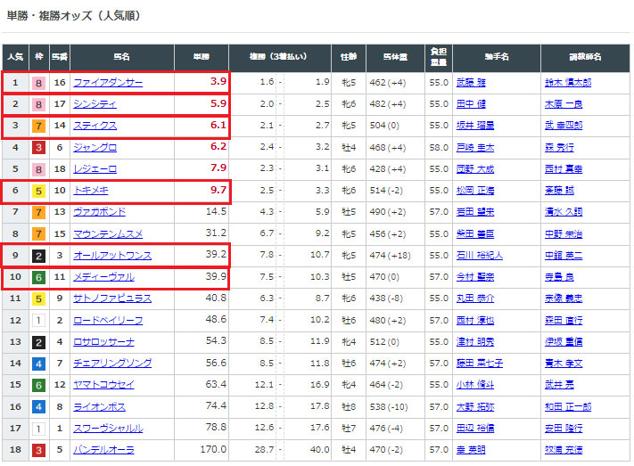Click trainer 森 秀行 link
Screen dimensions: 634x466
[x=559, y=147]
